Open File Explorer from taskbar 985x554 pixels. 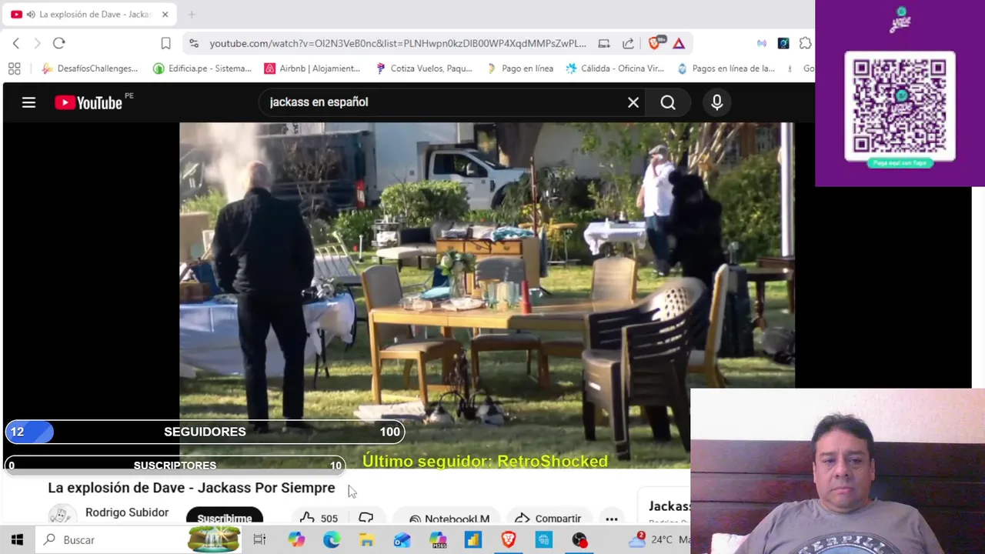(367, 540)
